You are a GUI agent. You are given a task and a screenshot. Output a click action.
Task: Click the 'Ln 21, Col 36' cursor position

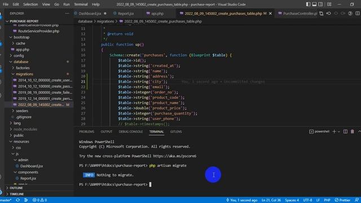271,200
